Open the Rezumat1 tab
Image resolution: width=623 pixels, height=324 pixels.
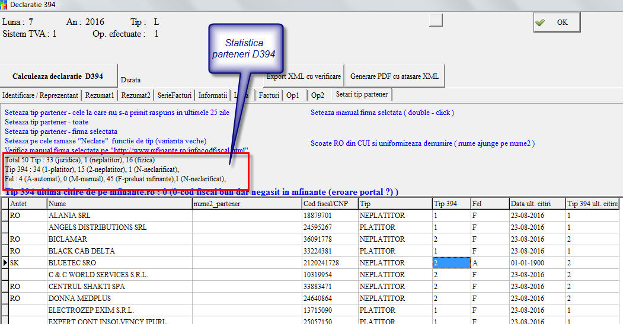coord(100,95)
